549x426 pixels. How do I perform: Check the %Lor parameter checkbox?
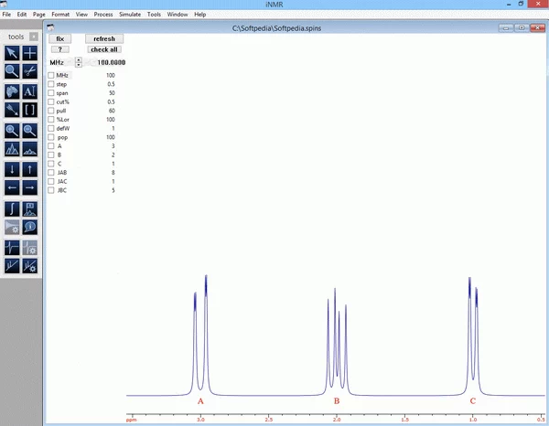(51, 119)
